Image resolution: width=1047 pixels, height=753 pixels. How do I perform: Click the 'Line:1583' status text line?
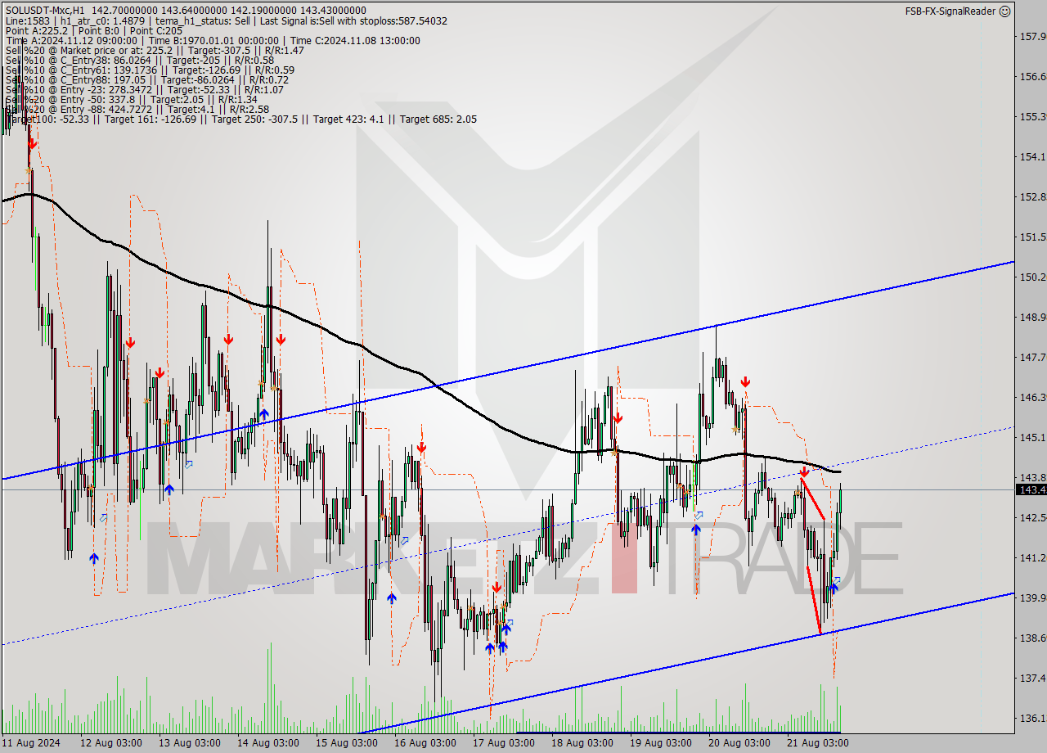(x=226, y=20)
